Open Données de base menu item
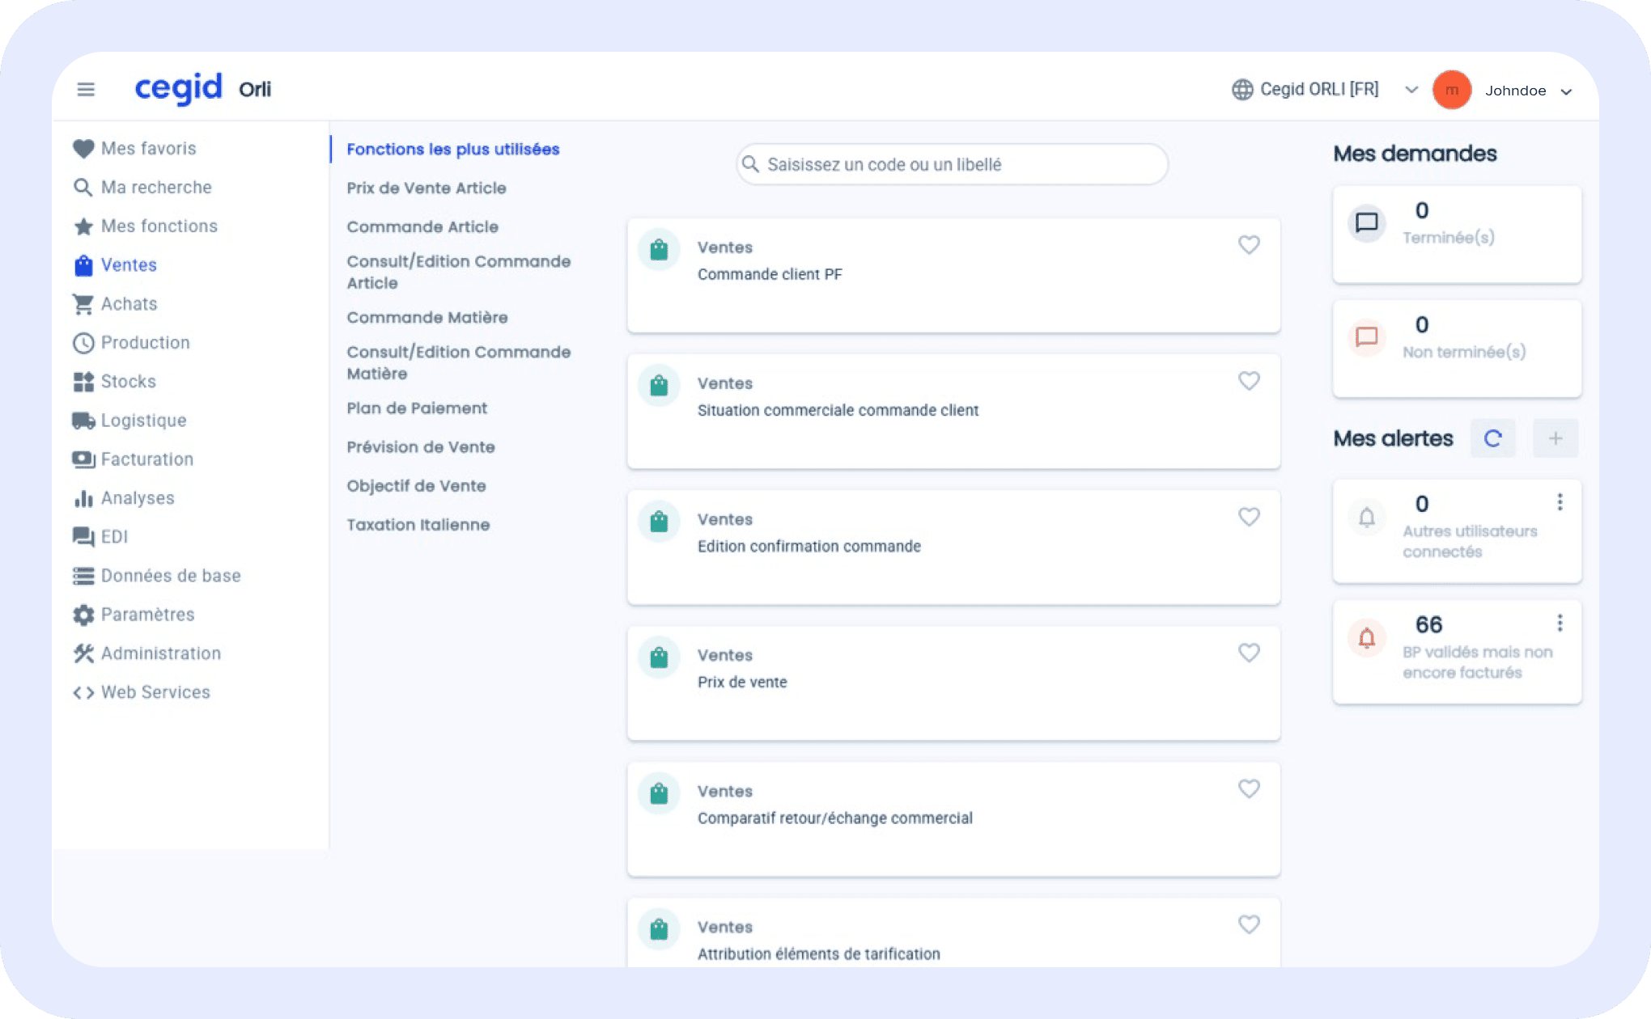This screenshot has height=1019, width=1651. point(171,576)
